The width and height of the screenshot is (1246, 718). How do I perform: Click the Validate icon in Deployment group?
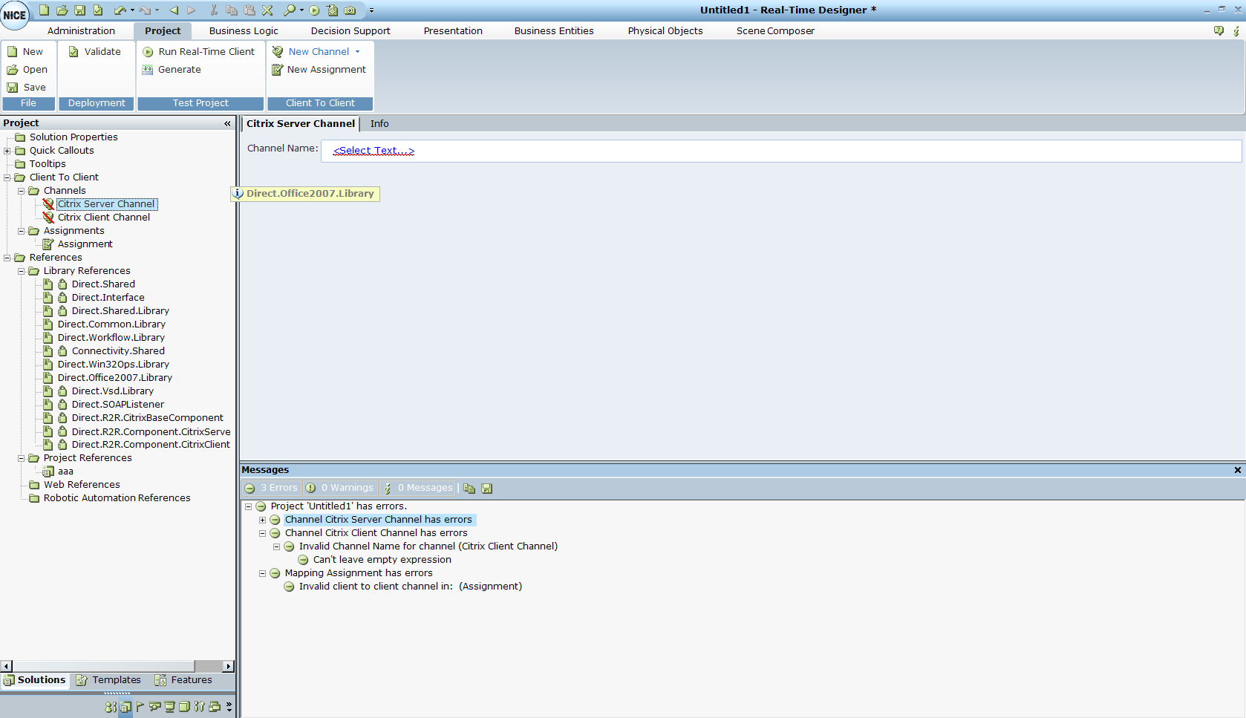coord(74,52)
